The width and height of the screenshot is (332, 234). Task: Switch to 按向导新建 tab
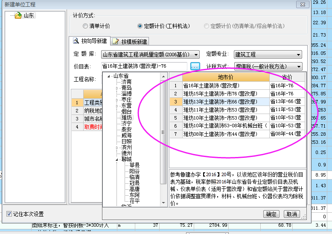click(x=90, y=41)
